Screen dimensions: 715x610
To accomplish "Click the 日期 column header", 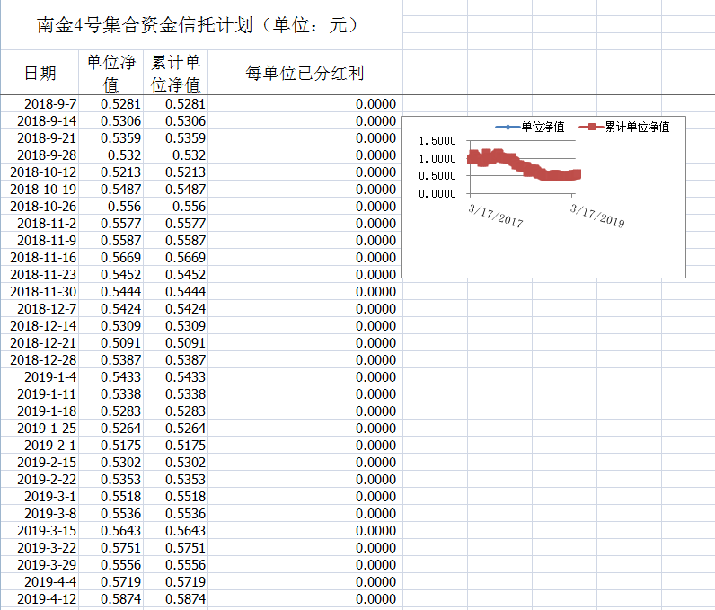I will pos(40,73).
